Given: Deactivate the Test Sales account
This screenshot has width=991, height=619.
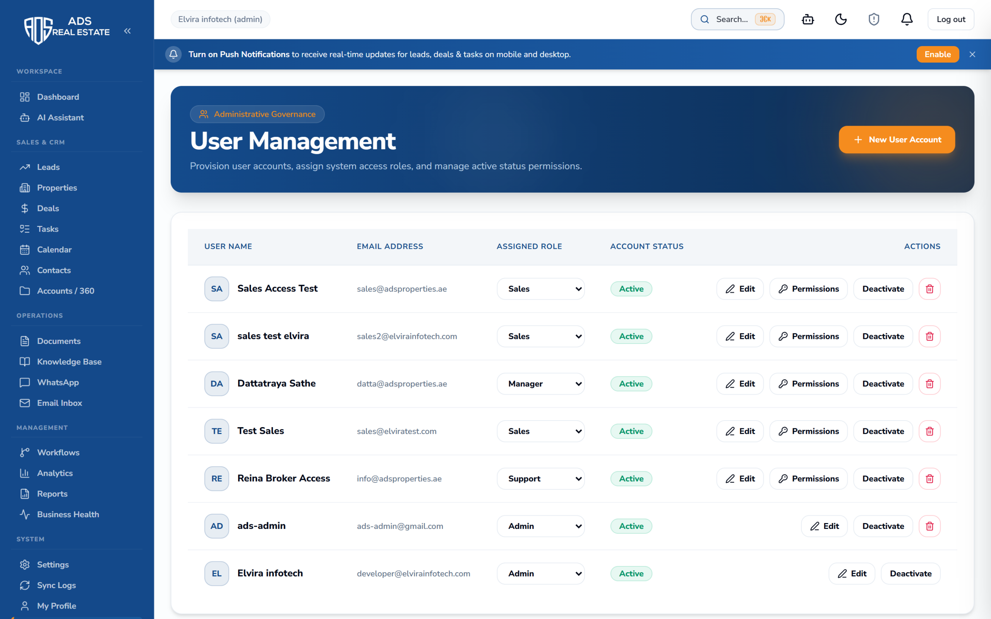Looking at the screenshot, I should pos(883,431).
